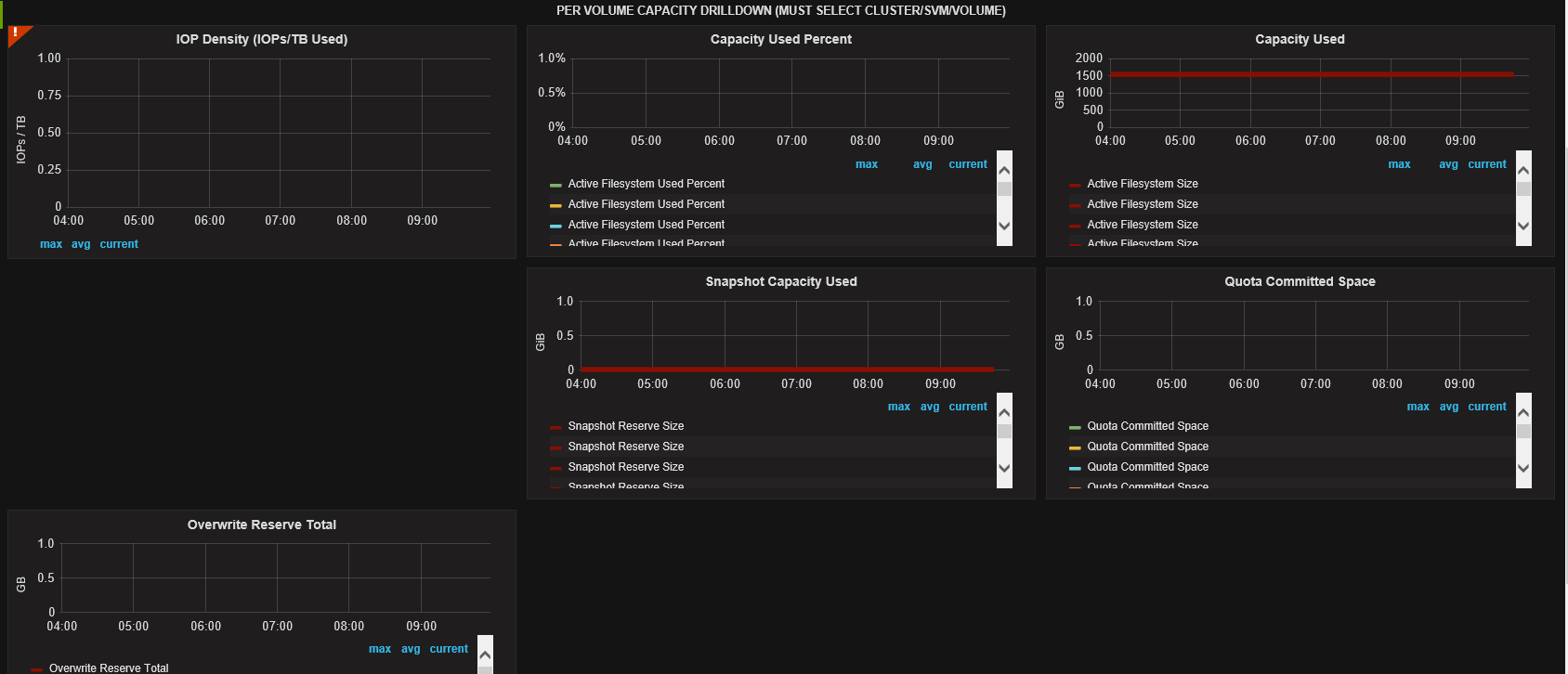Collapse the Per Volume Capacity Drilldown row header
The image size is (1568, 674).
pyautogui.click(x=780, y=10)
